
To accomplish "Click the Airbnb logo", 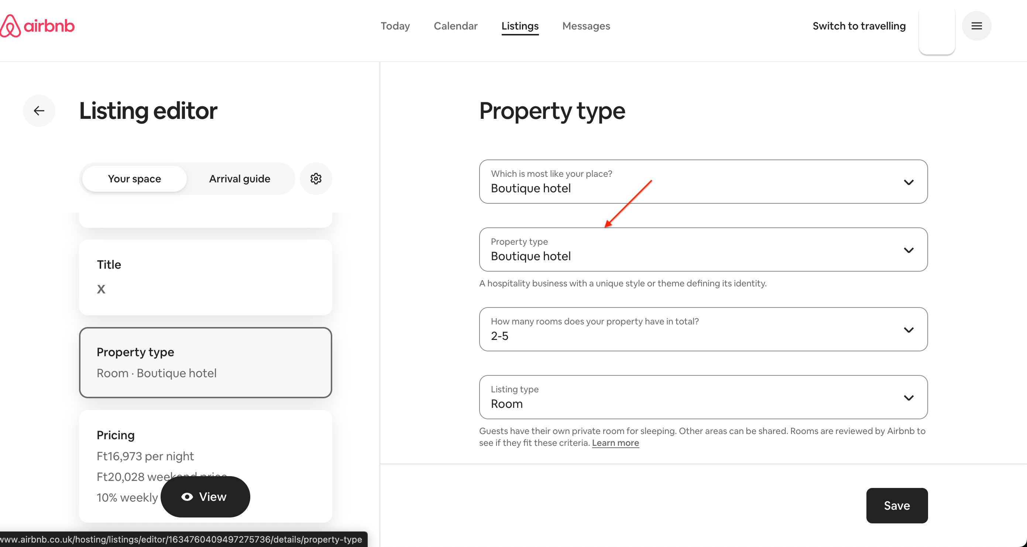I will coord(38,26).
